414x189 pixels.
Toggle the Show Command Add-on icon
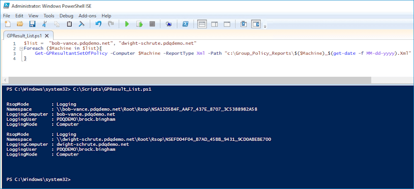pyautogui.click(x=256, y=24)
